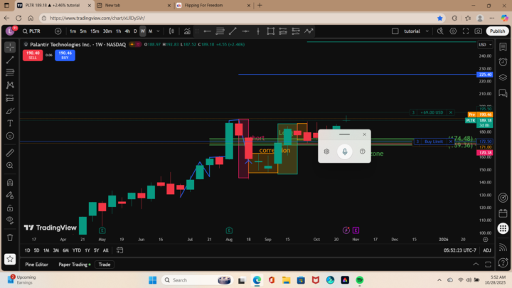
Task: Select the YTD date range
Action: (x=77, y=250)
